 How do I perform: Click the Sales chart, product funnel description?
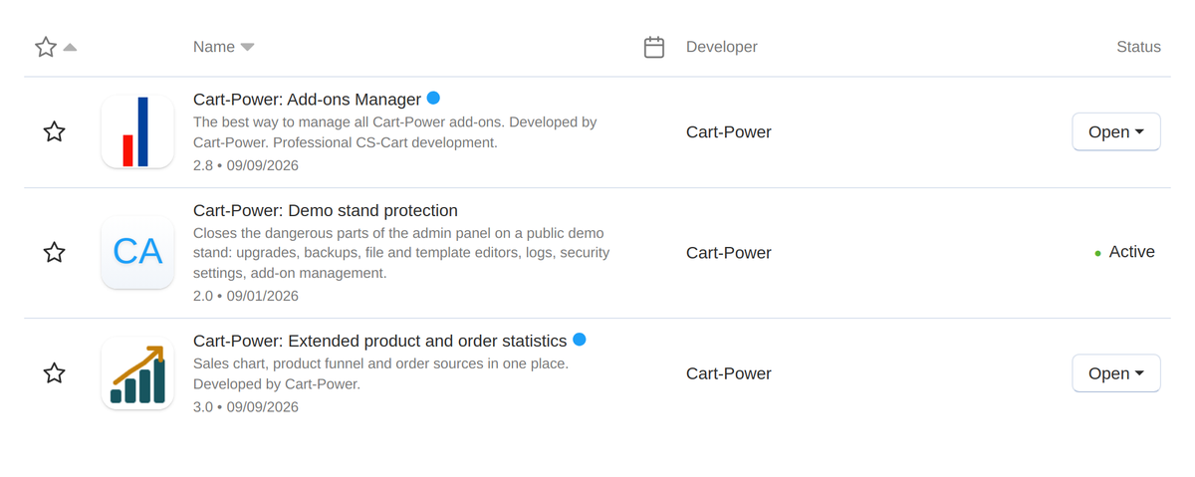point(380,373)
